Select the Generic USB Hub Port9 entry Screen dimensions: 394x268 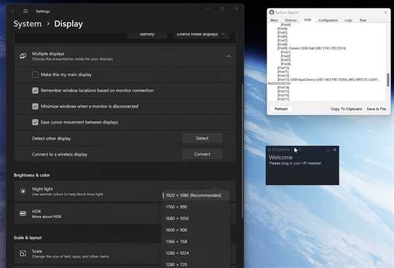(x=309, y=48)
